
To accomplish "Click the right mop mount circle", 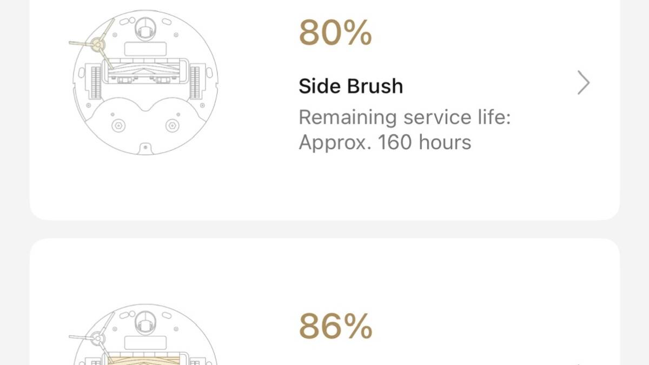I will [x=172, y=125].
